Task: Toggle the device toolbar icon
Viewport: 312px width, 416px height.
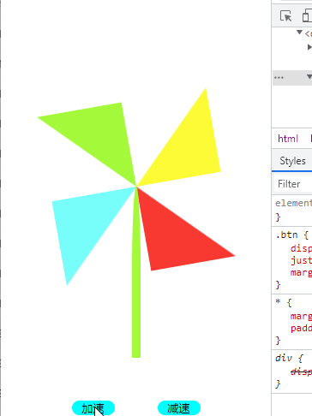Action: (x=307, y=16)
